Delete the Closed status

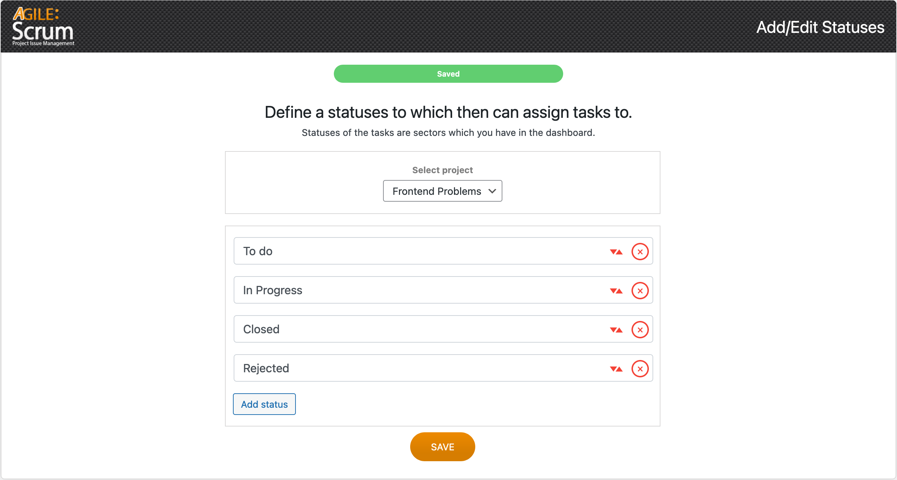tap(640, 330)
